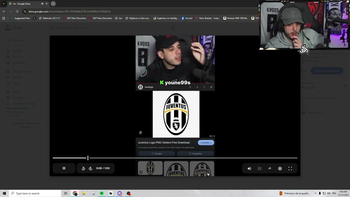
Task: Open the Paletools v25.1.11 bookmark
Action: [49, 18]
